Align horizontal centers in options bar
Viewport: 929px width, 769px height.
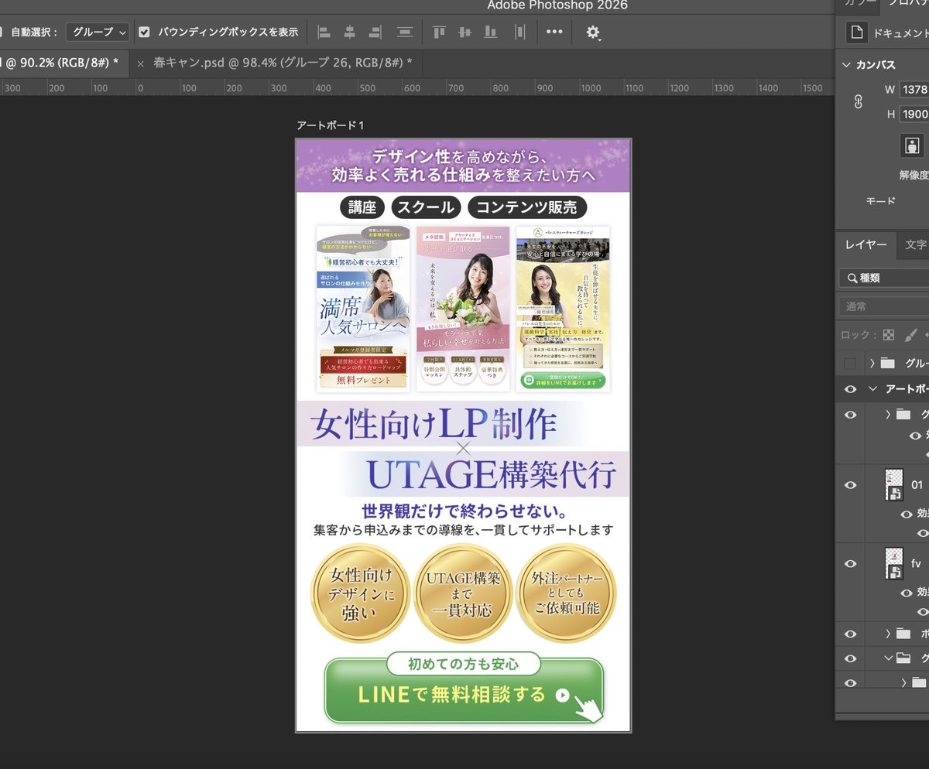350,32
